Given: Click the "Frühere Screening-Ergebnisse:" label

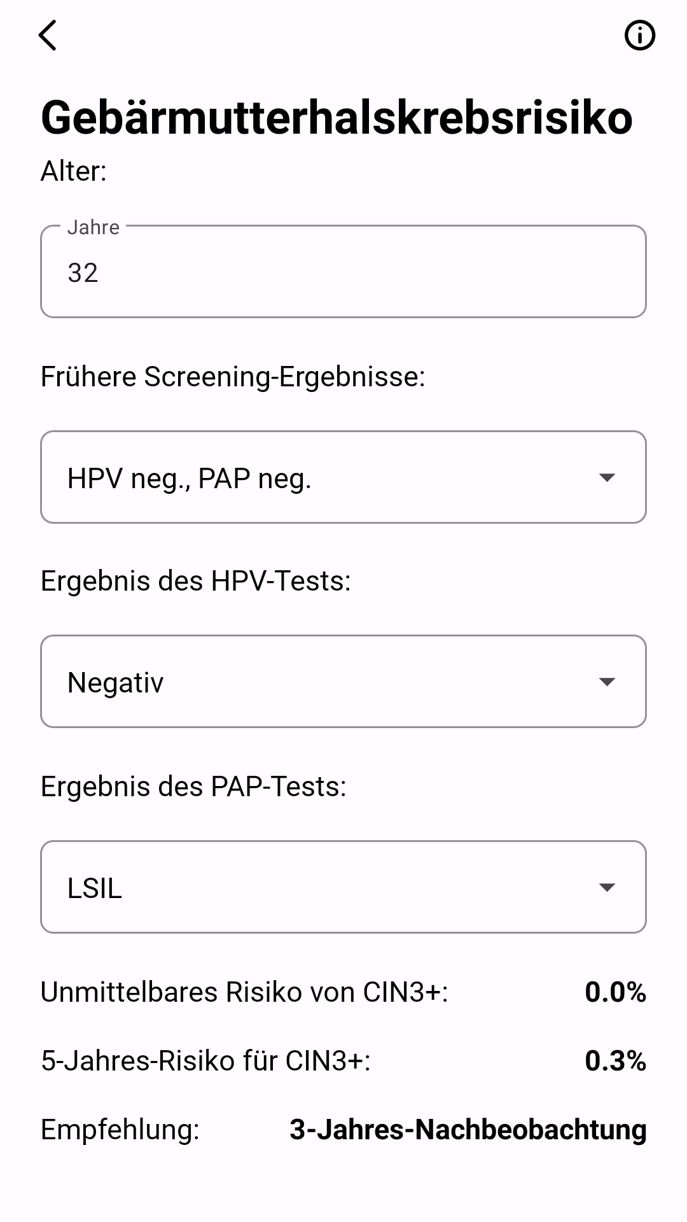Looking at the screenshot, I should coord(233,376).
